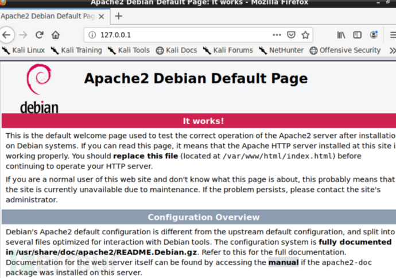Open a new tab with plus button
This screenshot has width=396, height=278.
click(x=118, y=16)
